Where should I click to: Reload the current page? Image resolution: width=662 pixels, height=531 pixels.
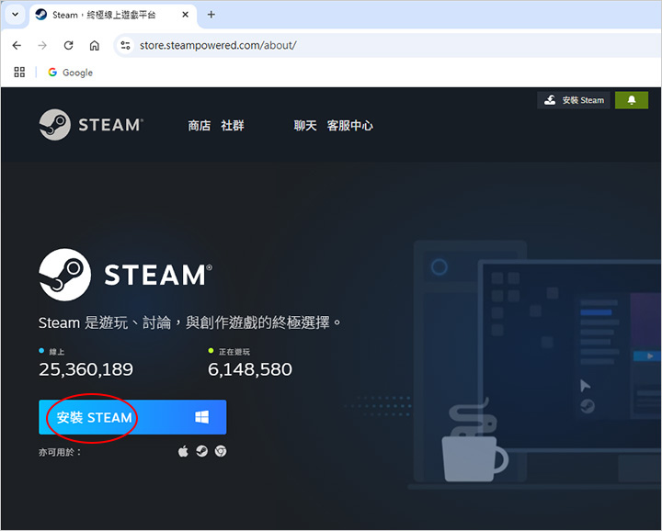pos(68,45)
